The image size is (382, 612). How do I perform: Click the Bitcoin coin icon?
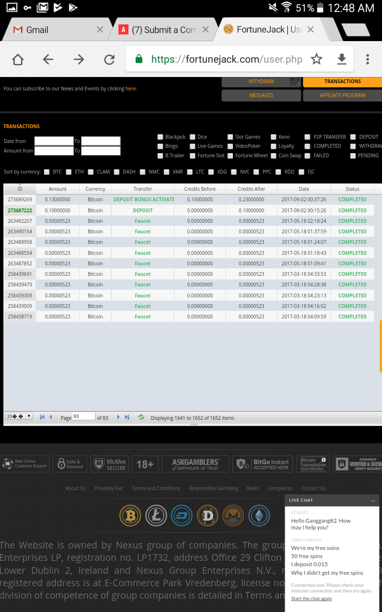pyautogui.click(x=130, y=516)
